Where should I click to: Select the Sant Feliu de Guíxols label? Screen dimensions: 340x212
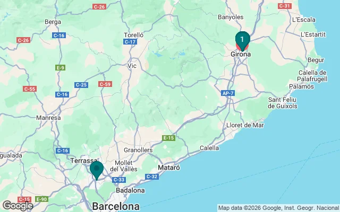click(x=283, y=103)
